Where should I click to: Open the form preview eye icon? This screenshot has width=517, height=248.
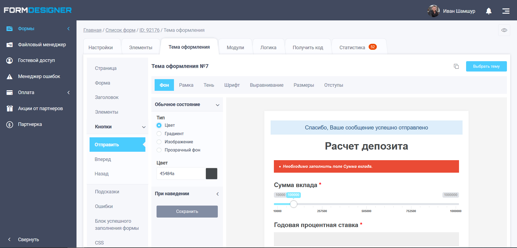coord(504,30)
